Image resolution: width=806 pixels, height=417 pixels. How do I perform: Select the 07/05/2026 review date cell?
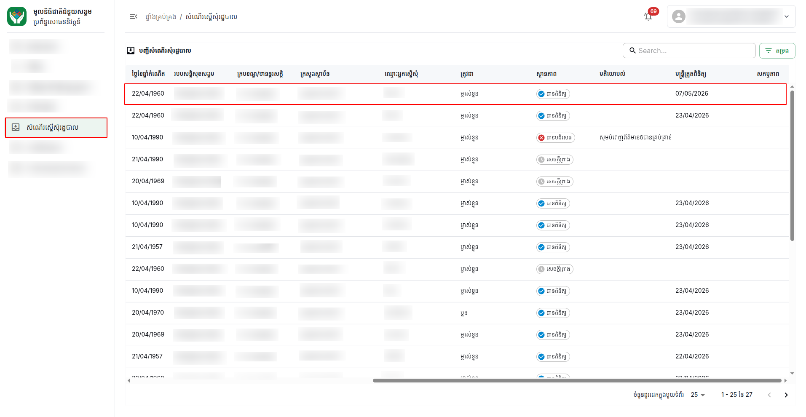(692, 94)
